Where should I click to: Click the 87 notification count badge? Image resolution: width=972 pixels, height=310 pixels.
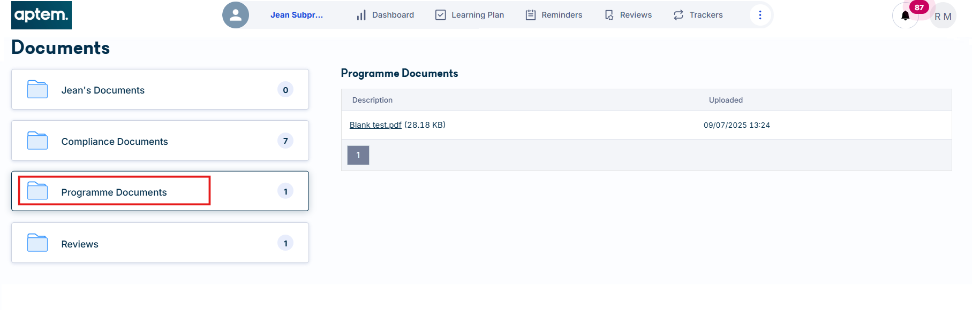pos(919,7)
